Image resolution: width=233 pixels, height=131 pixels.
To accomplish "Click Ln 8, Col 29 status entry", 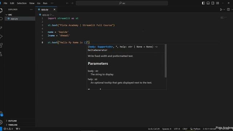I will click(154, 129).
